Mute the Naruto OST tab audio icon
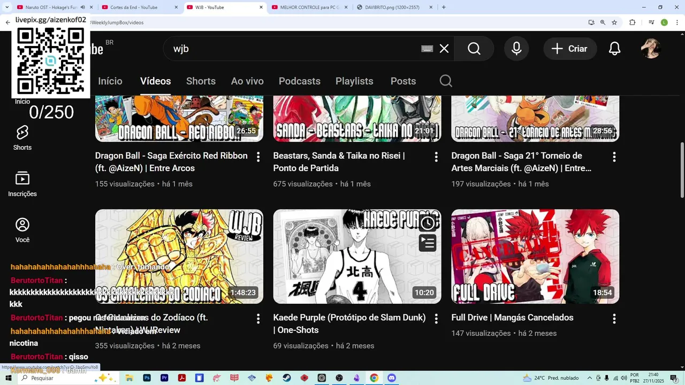Viewport: 685px width, 385px height. pos(83,7)
